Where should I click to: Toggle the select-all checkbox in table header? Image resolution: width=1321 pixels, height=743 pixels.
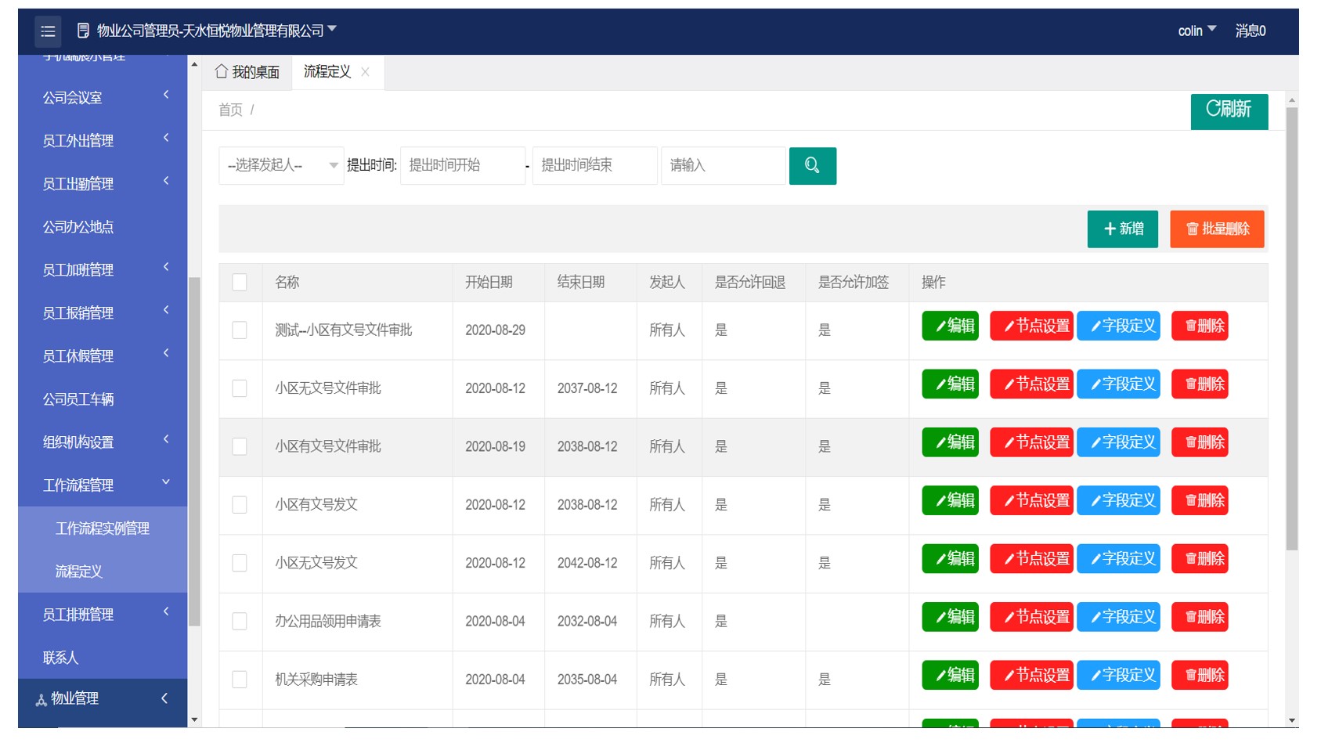click(x=240, y=282)
